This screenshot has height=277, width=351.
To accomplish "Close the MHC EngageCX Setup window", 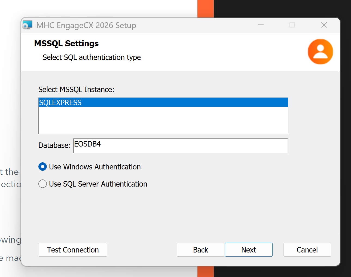I will pyautogui.click(x=324, y=25).
